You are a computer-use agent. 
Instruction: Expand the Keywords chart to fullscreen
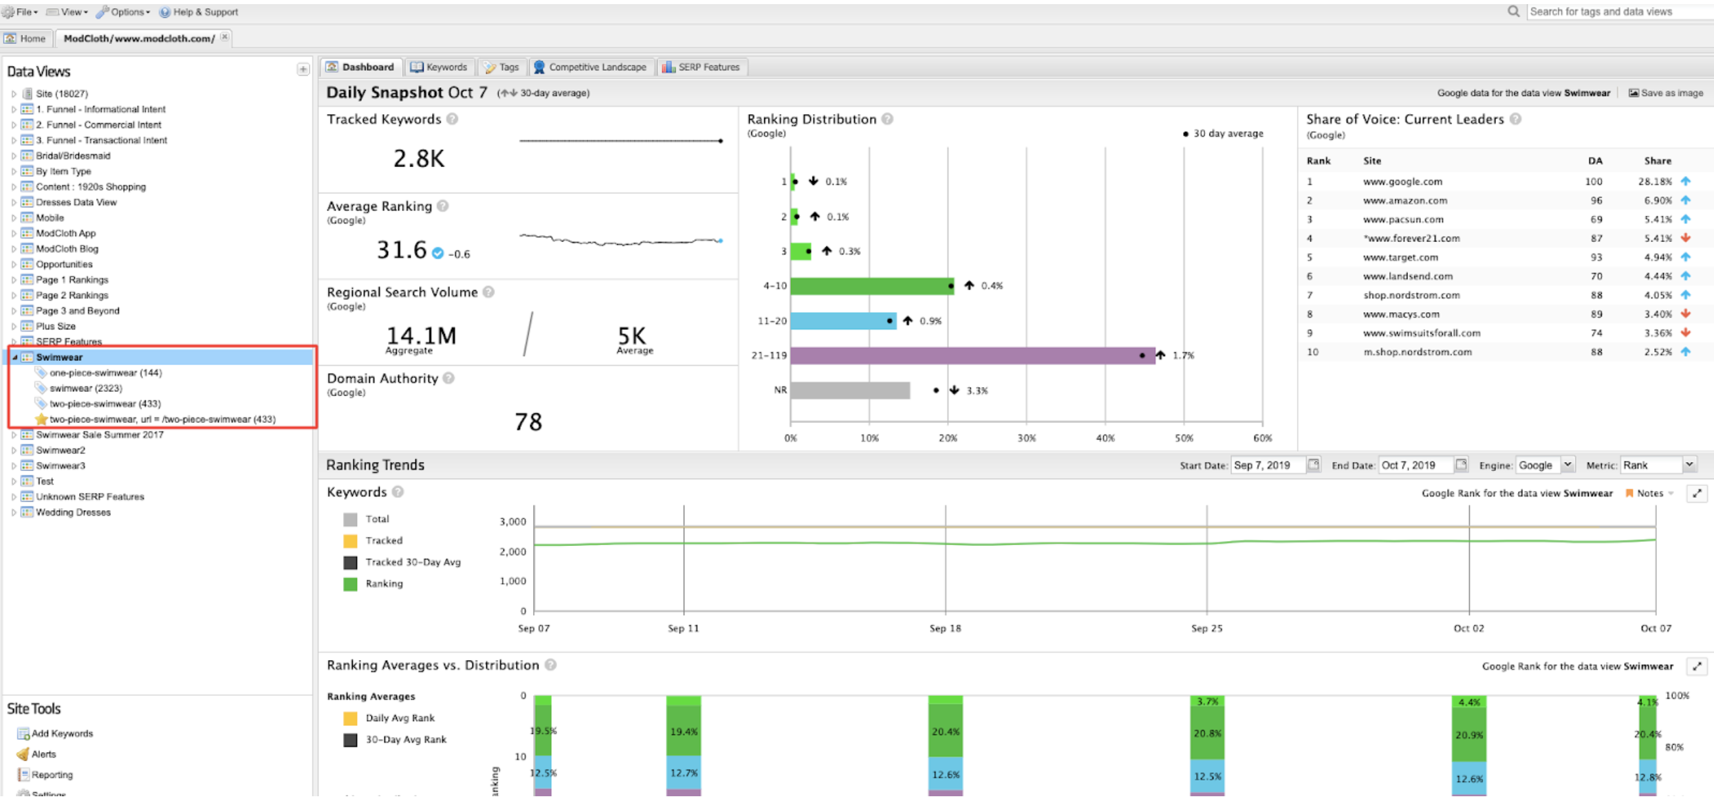click(x=1697, y=493)
